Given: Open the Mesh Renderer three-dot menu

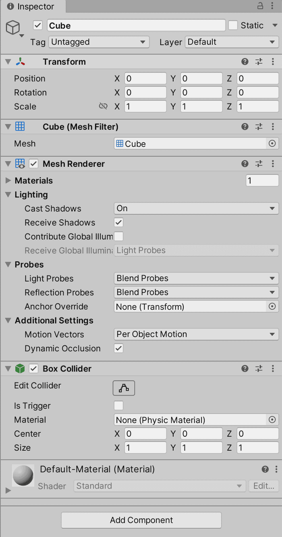Looking at the screenshot, I should pyautogui.click(x=273, y=164).
